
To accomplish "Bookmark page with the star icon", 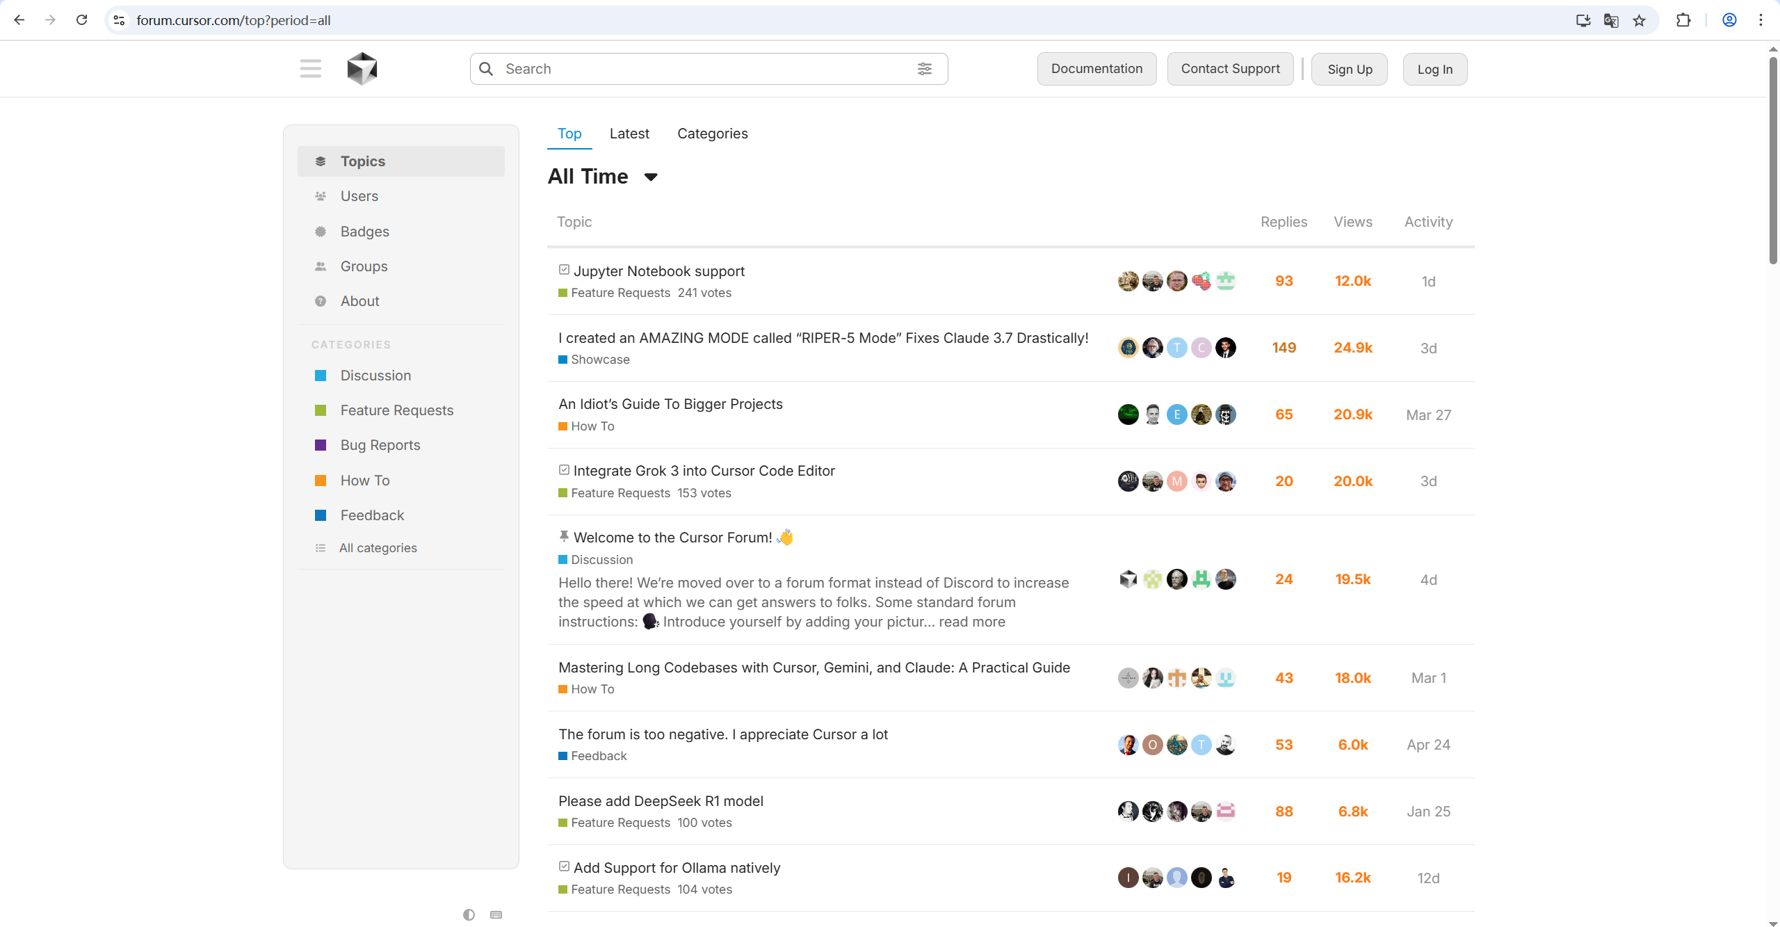I will [1640, 20].
